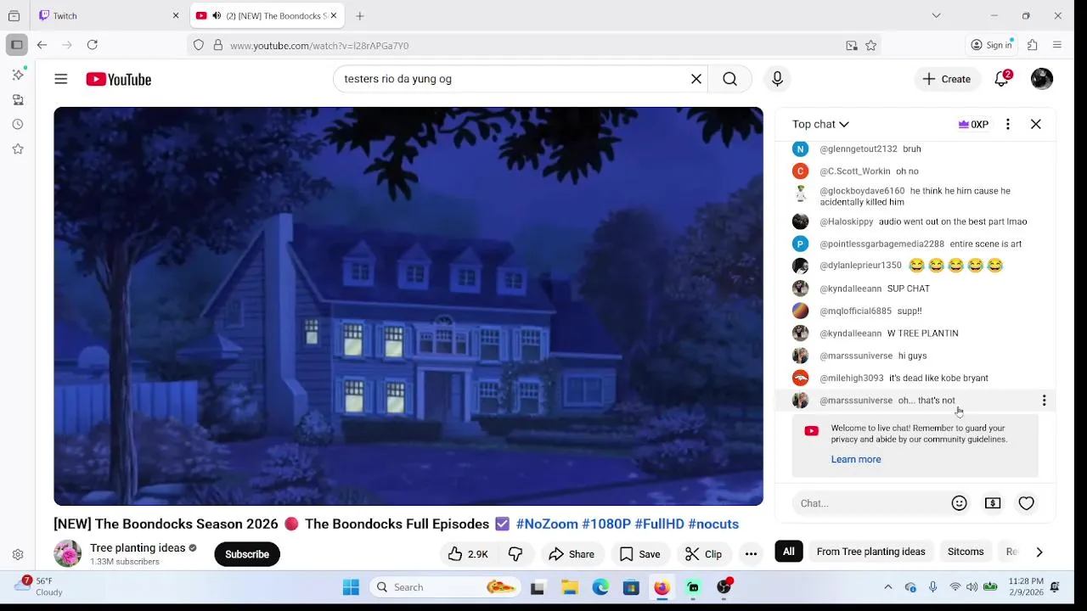
Task: Open the Tree planting ideas channel name
Action: (138, 548)
